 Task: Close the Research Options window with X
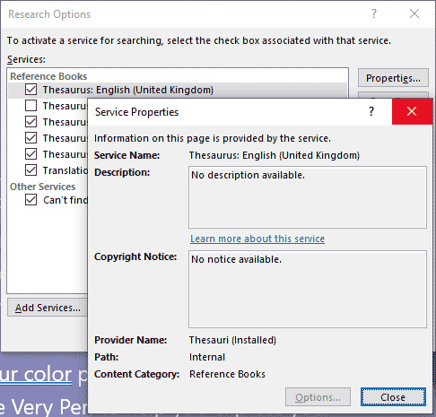(414, 13)
